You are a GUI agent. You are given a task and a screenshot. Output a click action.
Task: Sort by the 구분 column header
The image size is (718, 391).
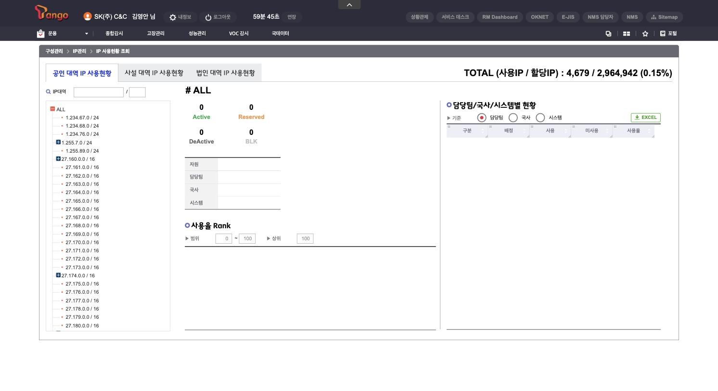coord(467,131)
